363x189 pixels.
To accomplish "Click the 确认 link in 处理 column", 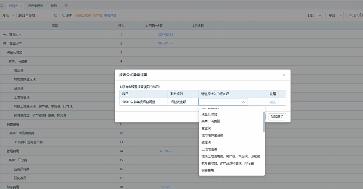I will tap(272, 102).
